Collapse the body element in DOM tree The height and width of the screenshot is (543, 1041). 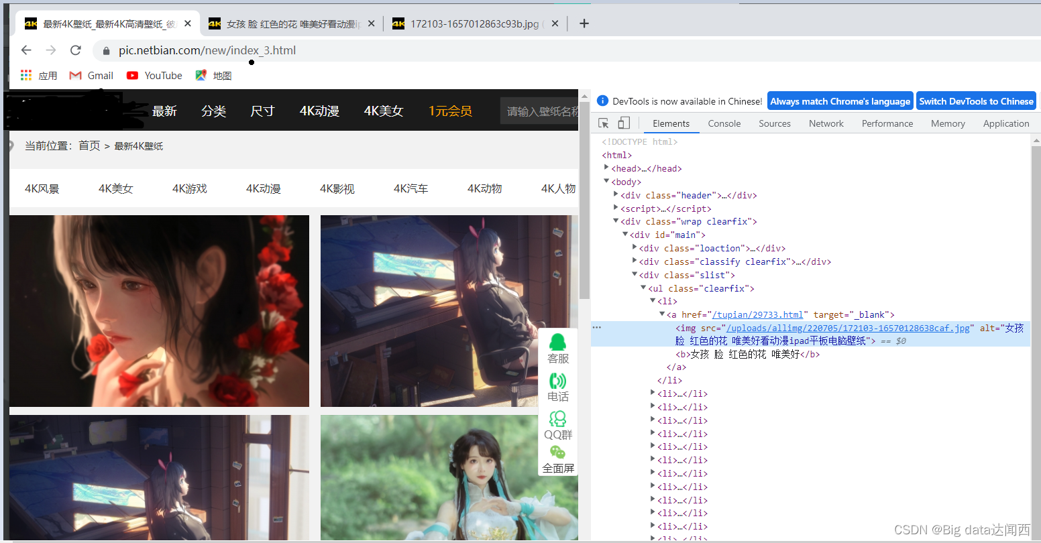click(606, 181)
